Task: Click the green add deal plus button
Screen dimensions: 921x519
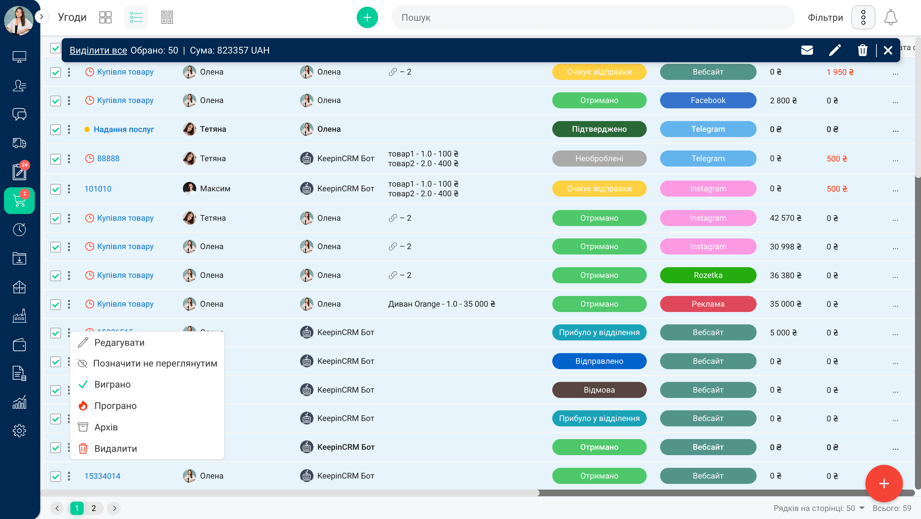Action: [x=367, y=17]
